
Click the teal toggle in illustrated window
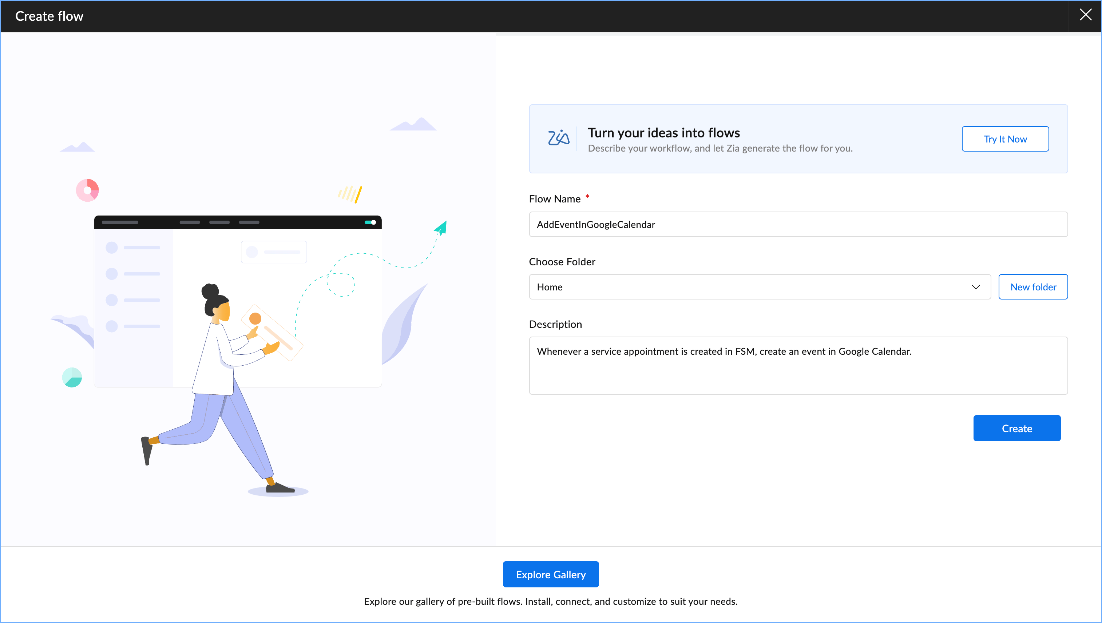pos(370,222)
